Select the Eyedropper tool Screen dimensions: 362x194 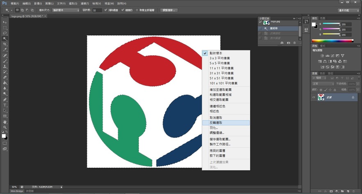click(5, 50)
